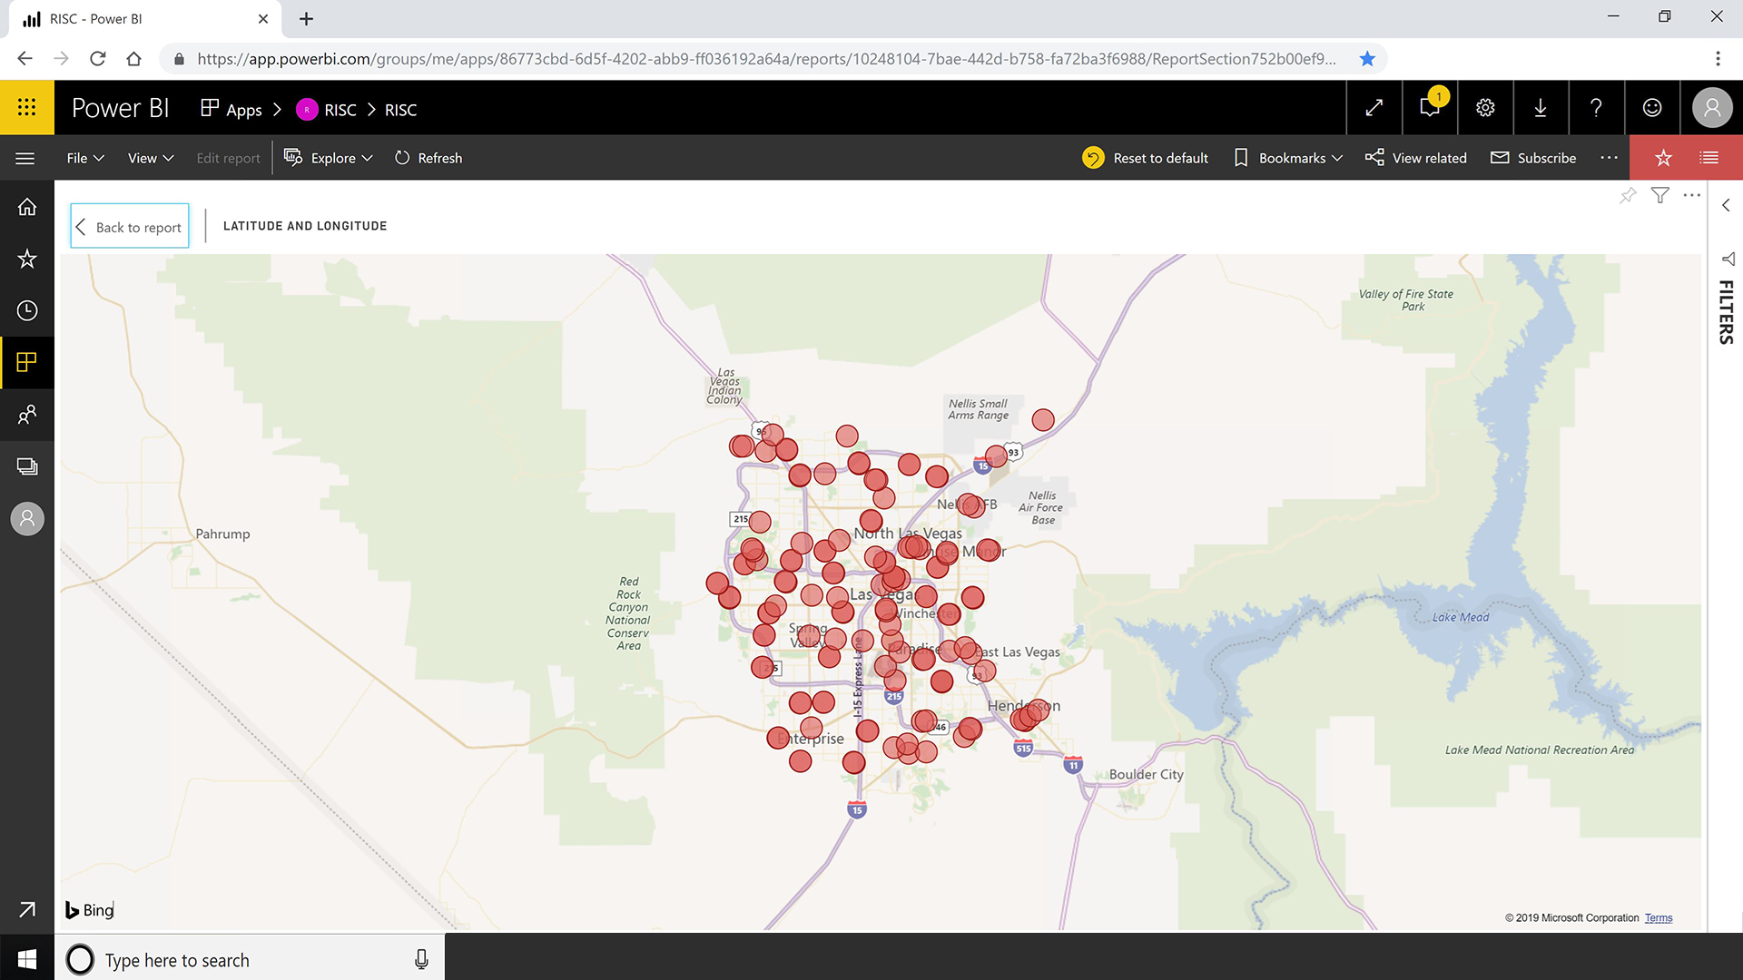Click Back to report button
The height and width of the screenshot is (980, 1743).
tap(130, 226)
